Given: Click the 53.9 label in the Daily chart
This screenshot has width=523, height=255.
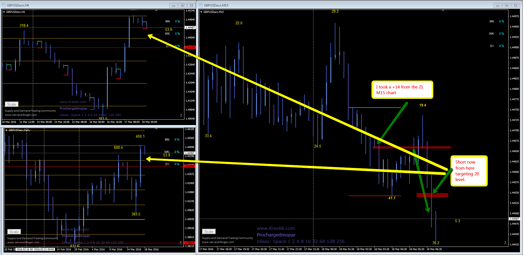Looking at the screenshot, I should point(167,155).
